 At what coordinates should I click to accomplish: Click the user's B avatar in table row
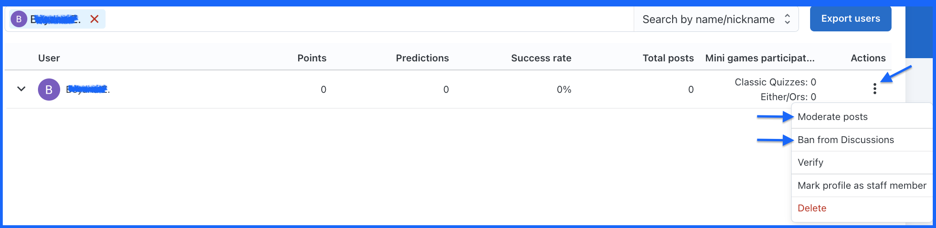49,90
